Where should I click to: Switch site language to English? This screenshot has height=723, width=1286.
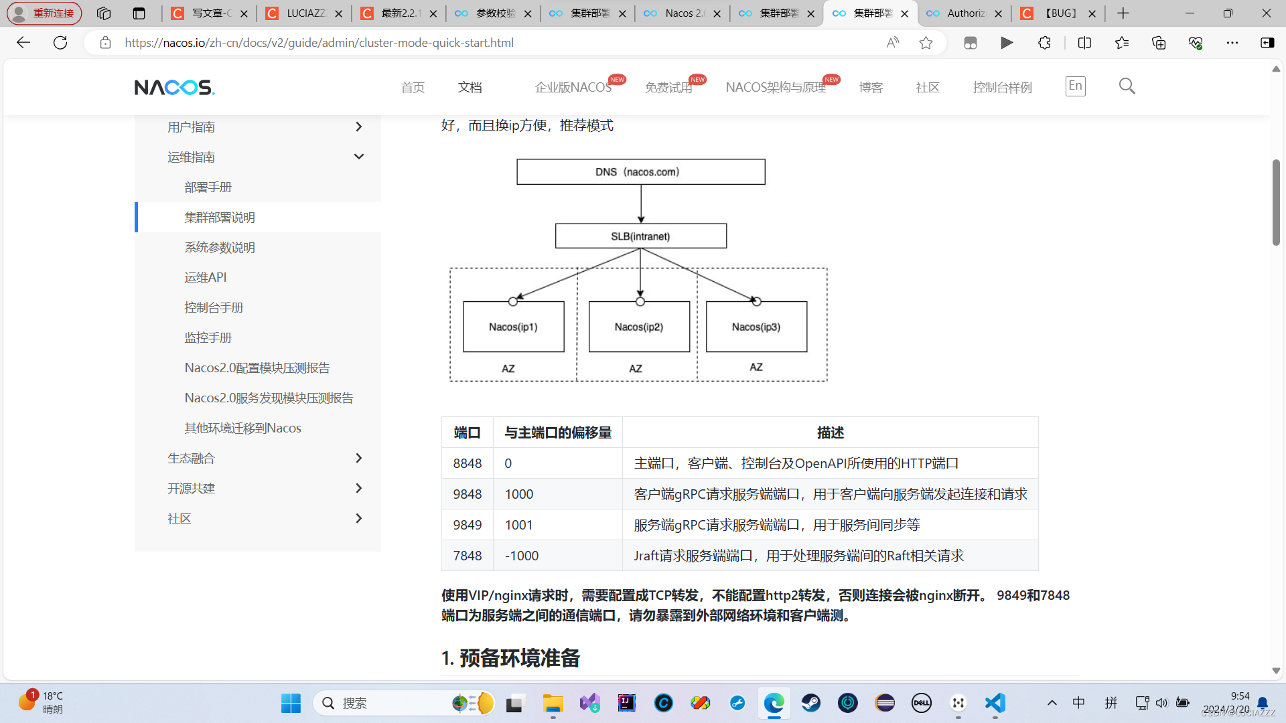[1075, 86]
